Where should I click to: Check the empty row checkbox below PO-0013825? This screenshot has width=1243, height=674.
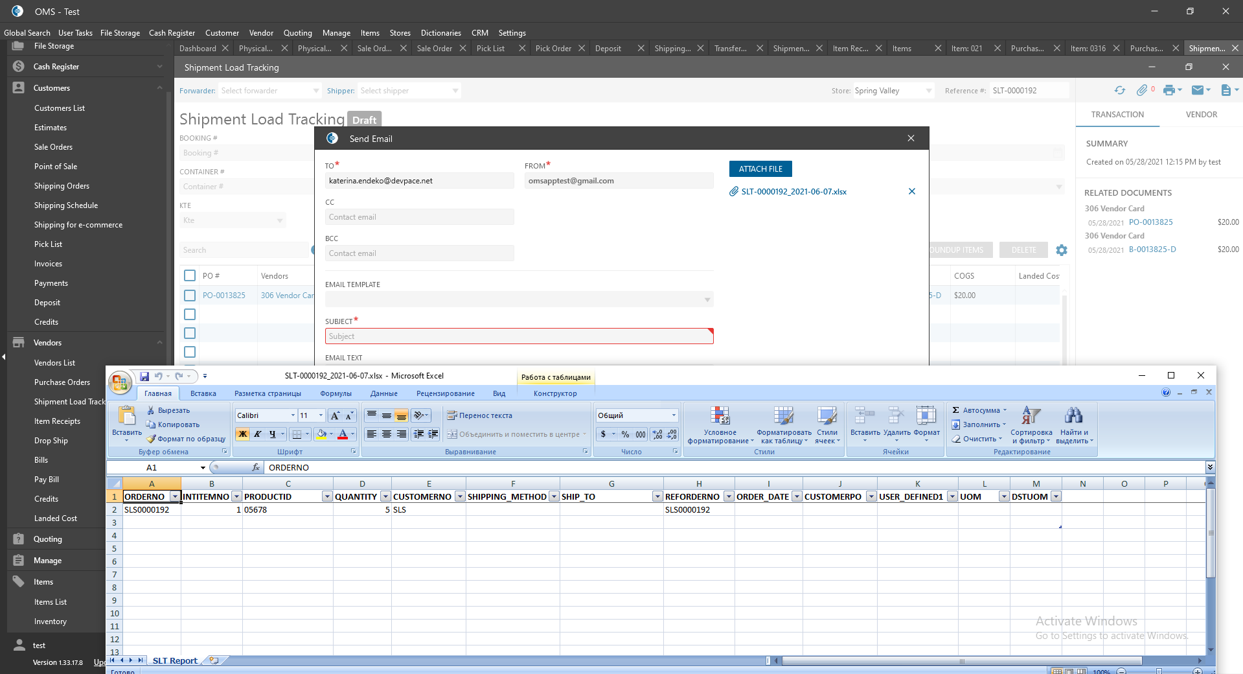190,314
